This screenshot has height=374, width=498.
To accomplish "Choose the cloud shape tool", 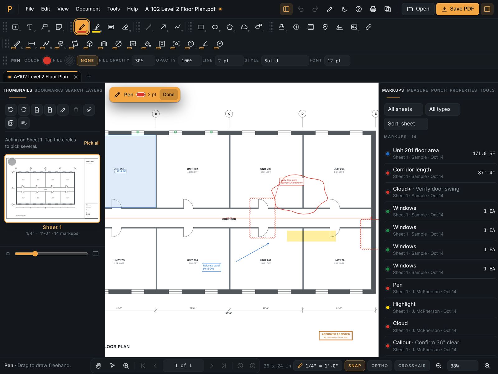I will coord(244,27).
